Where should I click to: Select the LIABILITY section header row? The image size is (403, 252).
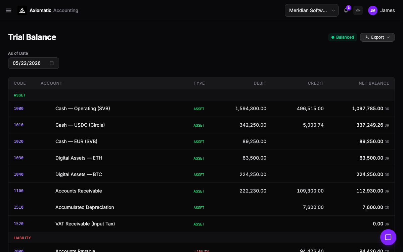pos(201,238)
